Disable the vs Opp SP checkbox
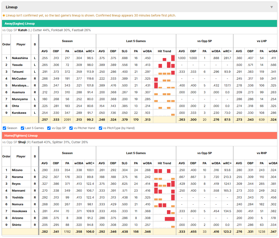This screenshot has width=279, height=238. (49, 128)
